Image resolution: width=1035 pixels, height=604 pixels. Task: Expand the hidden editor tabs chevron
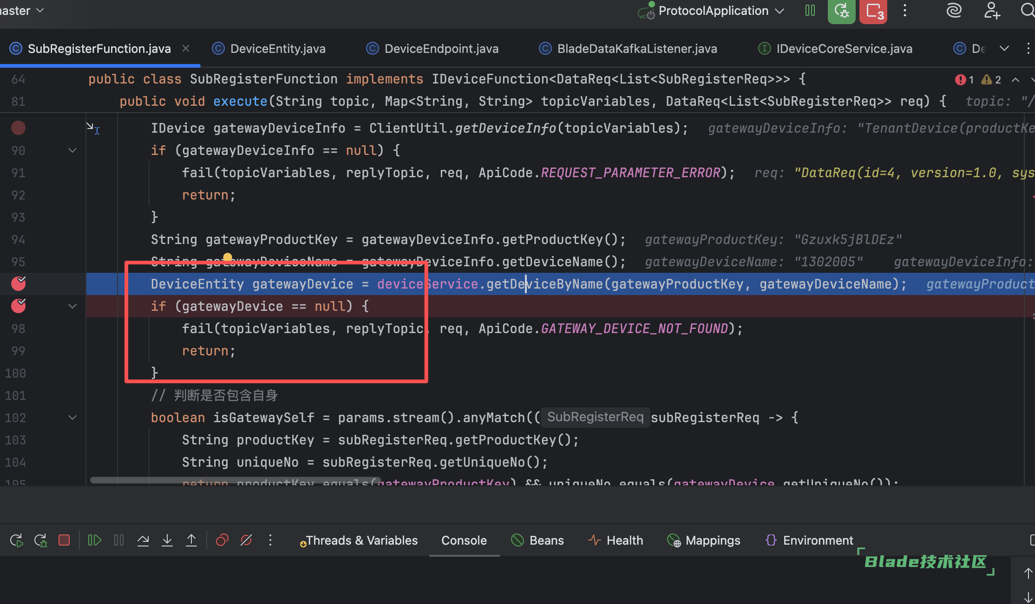1004,49
